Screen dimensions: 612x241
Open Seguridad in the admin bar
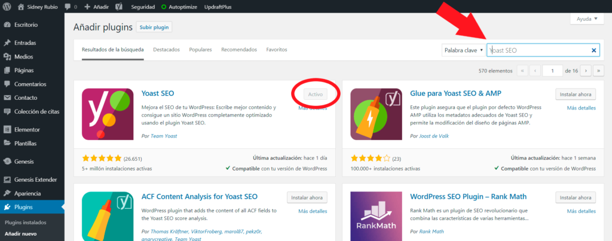click(x=143, y=7)
